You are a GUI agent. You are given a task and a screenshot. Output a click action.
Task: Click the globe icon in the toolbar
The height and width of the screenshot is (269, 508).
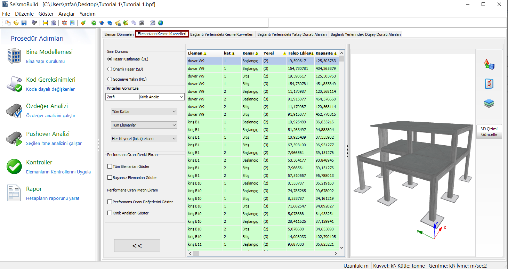pyautogui.click(x=161, y=23)
